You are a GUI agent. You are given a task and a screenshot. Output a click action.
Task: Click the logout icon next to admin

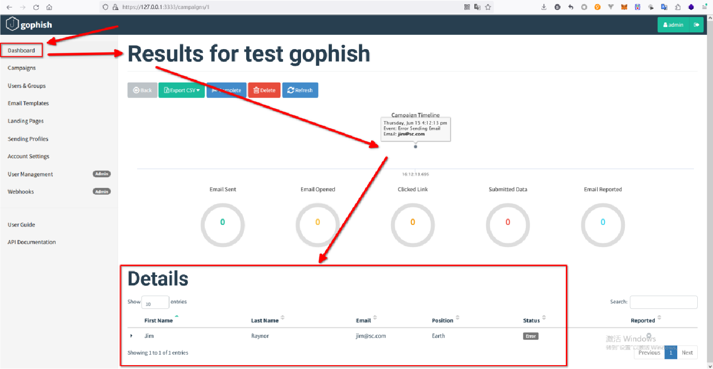point(696,25)
